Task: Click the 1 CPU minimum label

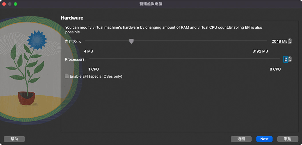Action: click(x=94, y=69)
